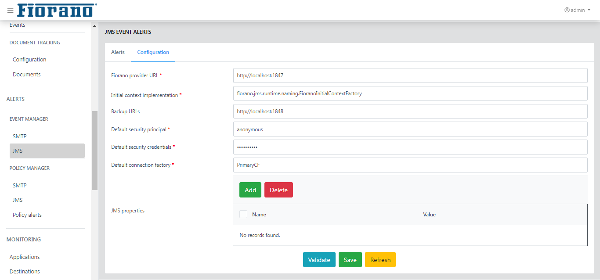Open Policy alerts in the sidebar
Image resolution: width=600 pixels, height=280 pixels.
point(27,215)
